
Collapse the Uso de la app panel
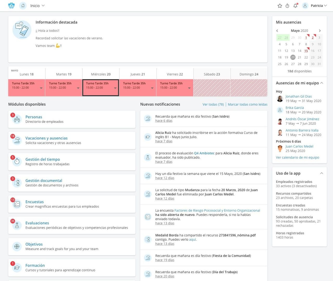click(322, 173)
